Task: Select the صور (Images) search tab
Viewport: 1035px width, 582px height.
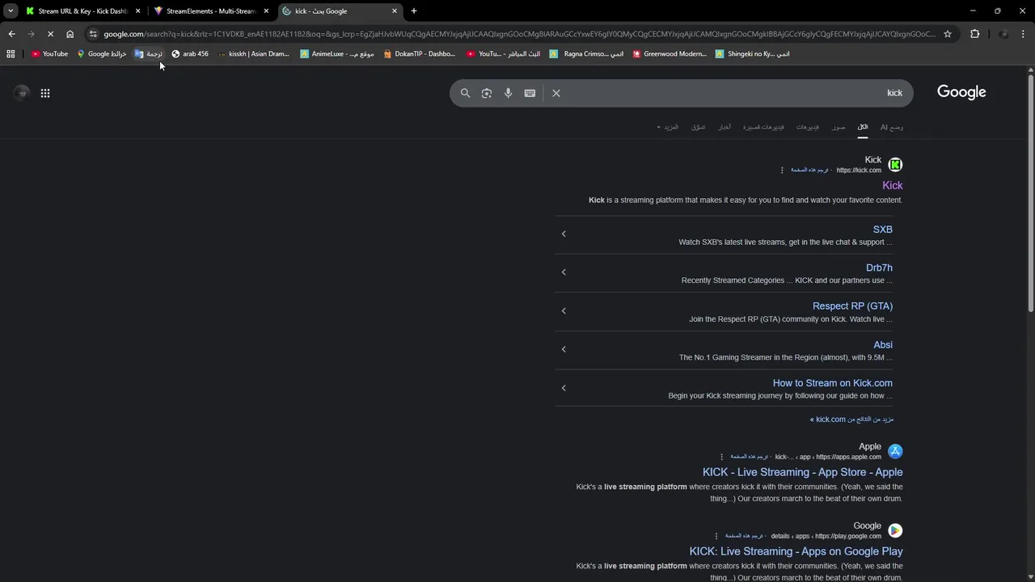Action: 839,127
